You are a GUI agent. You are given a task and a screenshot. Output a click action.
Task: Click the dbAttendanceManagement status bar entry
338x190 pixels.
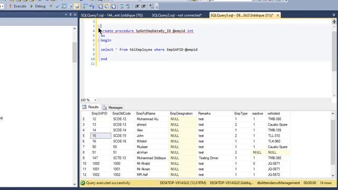[278, 183]
